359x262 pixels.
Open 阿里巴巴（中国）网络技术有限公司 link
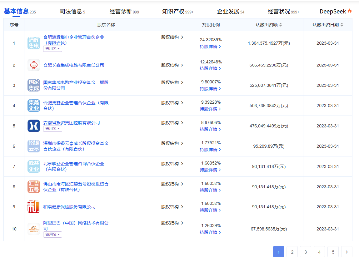point(76,226)
